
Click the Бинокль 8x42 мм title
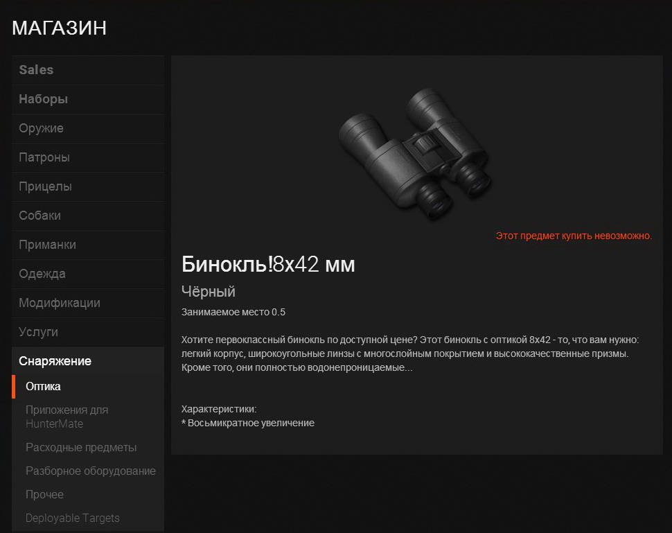point(268,264)
